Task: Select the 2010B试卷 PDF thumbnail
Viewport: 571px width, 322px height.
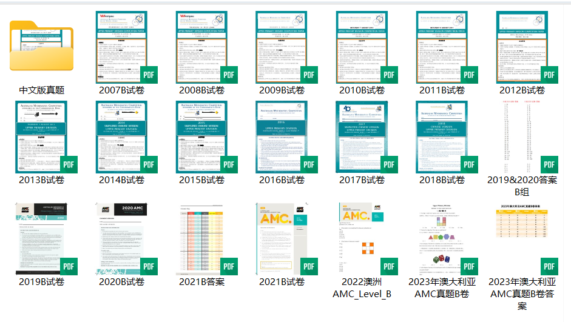Action: point(367,47)
